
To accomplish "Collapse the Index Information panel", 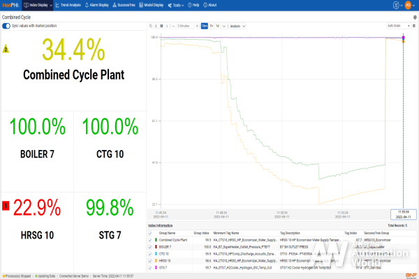I will (x=413, y=225).
